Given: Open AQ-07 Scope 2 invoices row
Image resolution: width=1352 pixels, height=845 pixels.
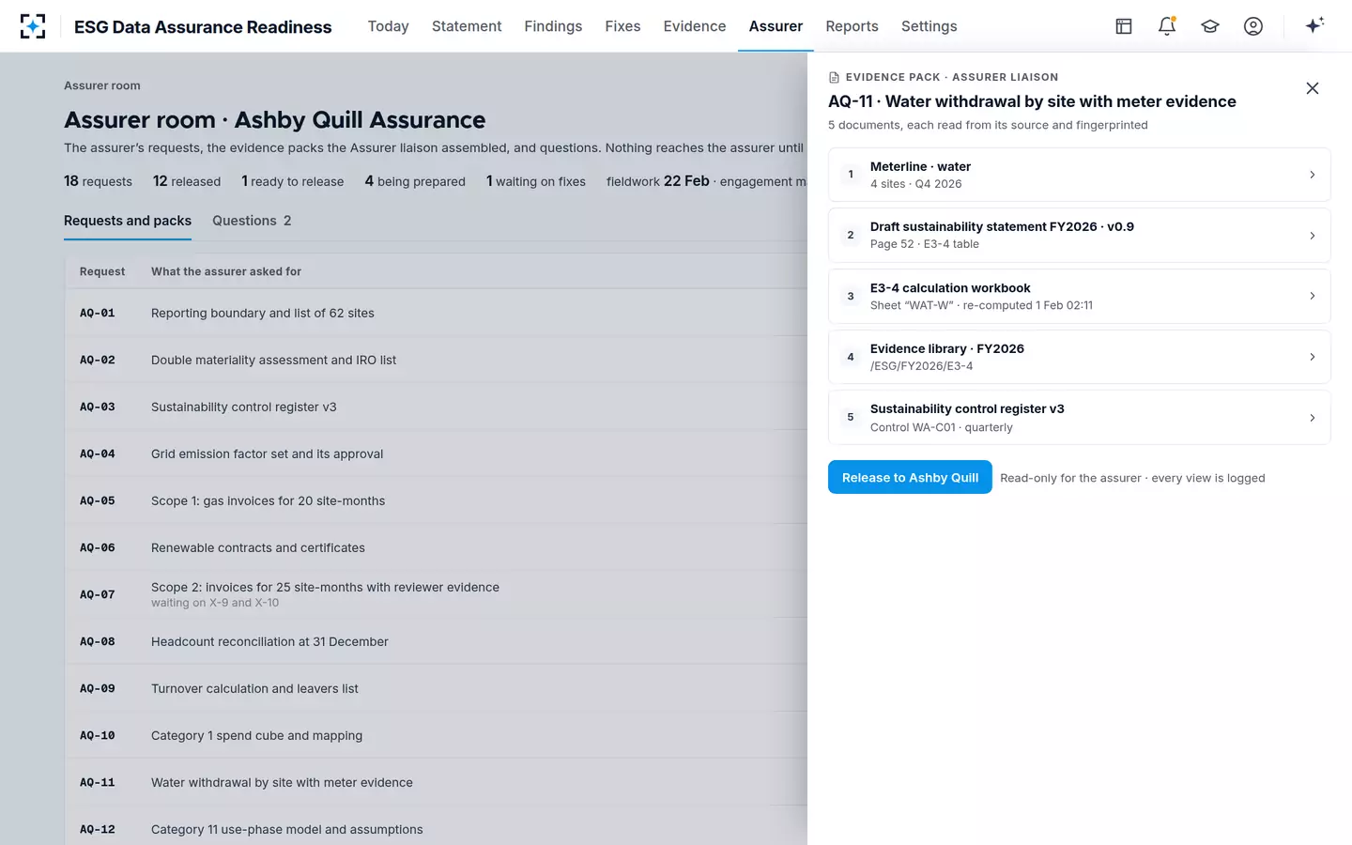Looking at the screenshot, I should (x=437, y=594).
